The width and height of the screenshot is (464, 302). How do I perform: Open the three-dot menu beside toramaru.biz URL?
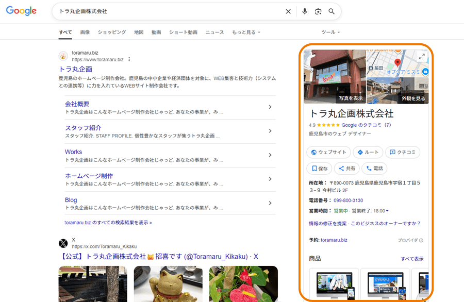[x=129, y=59]
